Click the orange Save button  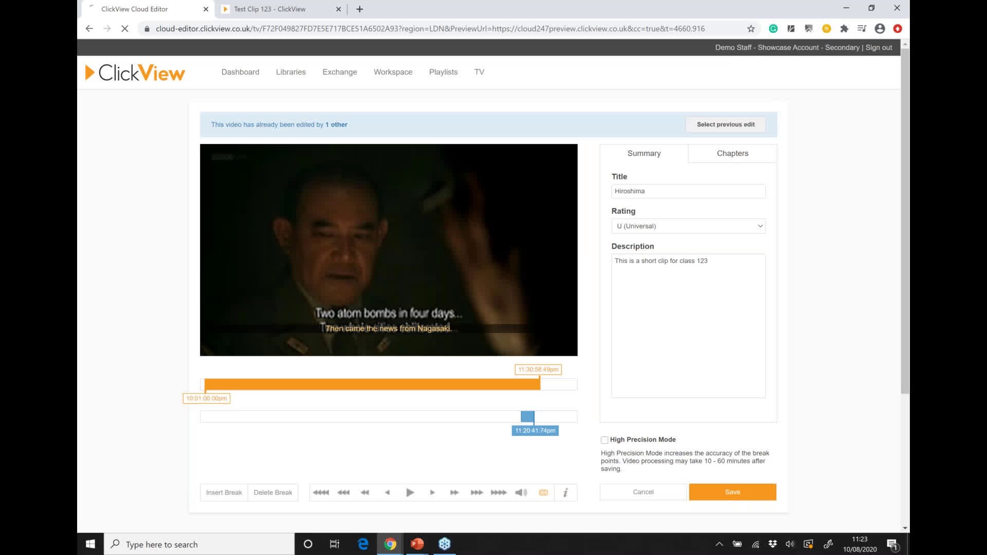(733, 492)
